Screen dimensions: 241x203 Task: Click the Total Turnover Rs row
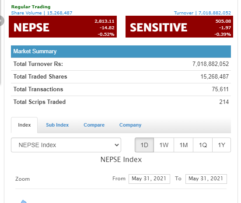pos(121,64)
